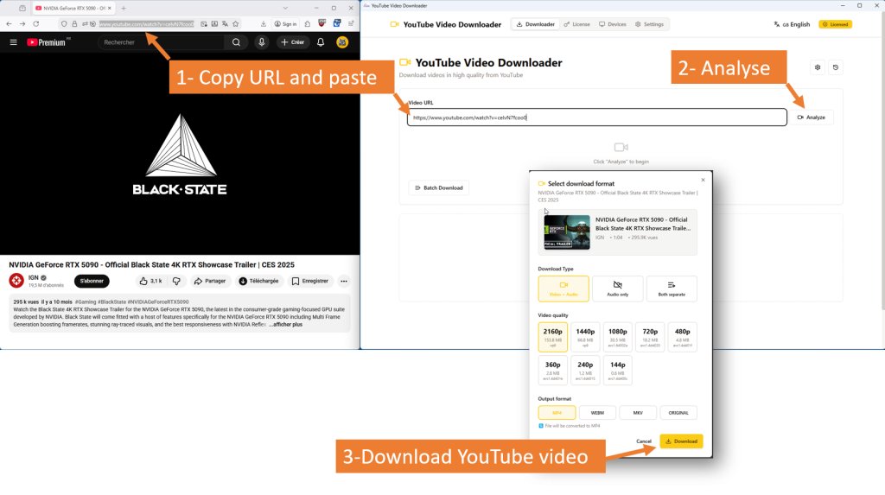Switch to the Settings tab in downloader
Image resolution: width=885 pixels, height=495 pixels.
click(x=650, y=24)
